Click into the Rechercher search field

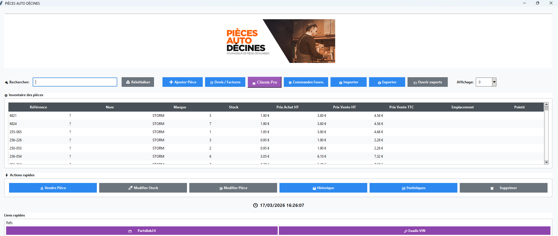(x=75, y=82)
